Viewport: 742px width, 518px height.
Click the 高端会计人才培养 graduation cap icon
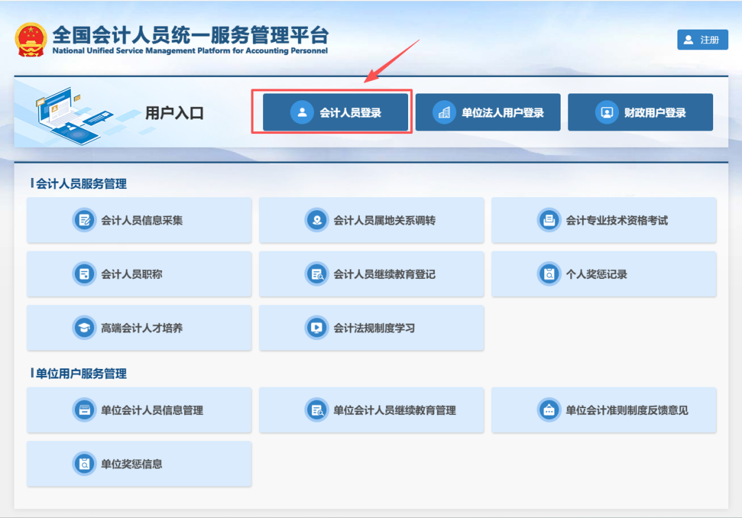click(85, 328)
